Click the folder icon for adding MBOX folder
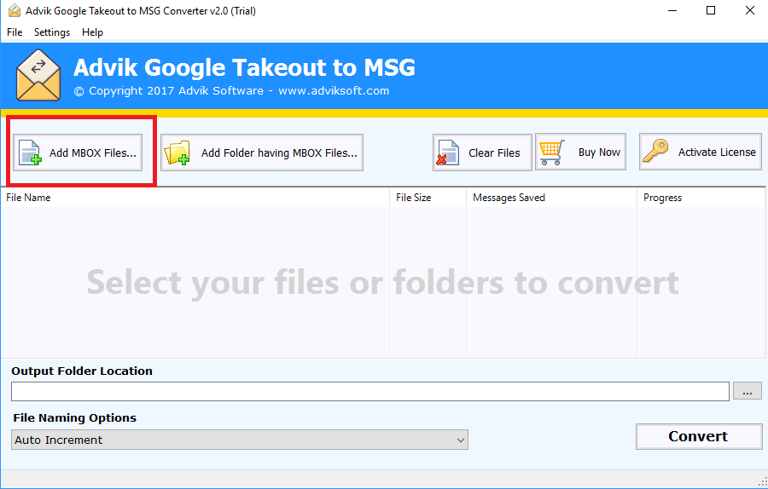The image size is (768, 489). point(177,152)
